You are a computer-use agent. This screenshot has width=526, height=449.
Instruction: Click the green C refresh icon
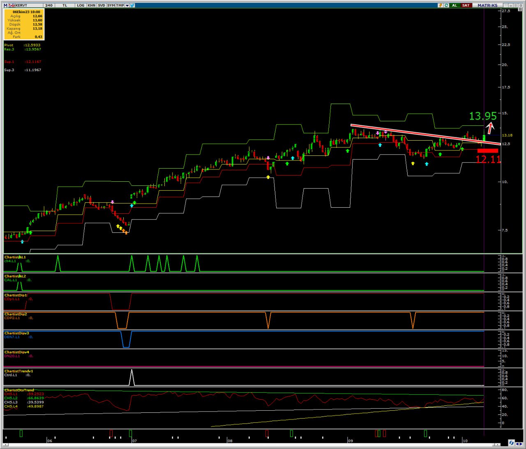pos(446,5)
